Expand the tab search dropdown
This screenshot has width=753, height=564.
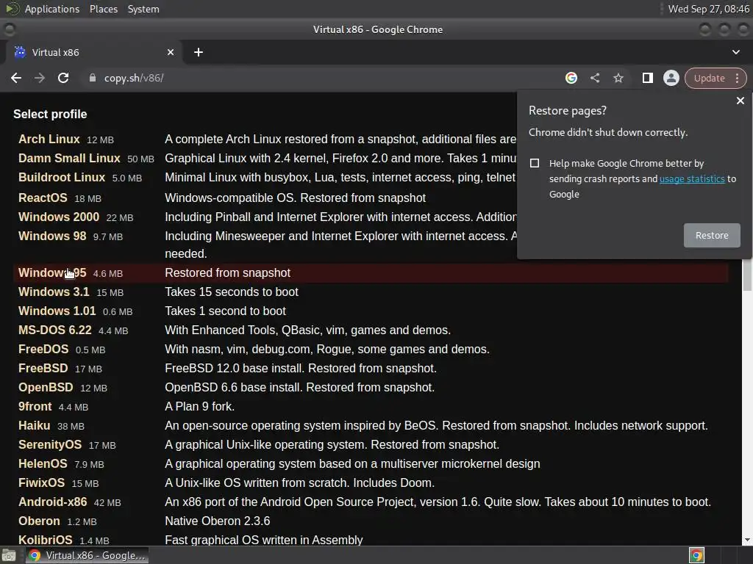[x=735, y=52]
